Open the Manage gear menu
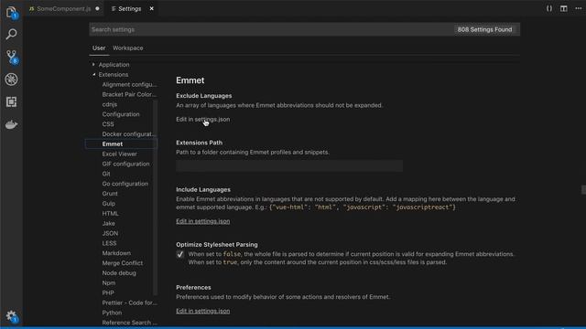 [11, 316]
